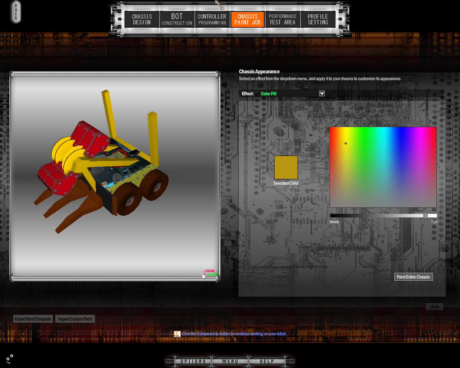460x368 pixels.
Task: Switch to Chassis Design tab
Action: click(x=142, y=19)
